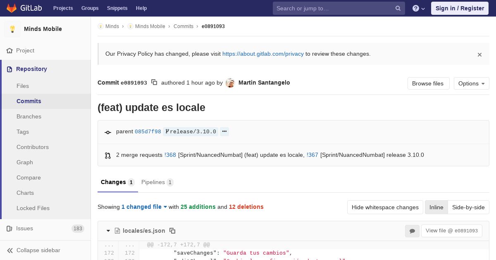496x260 pixels.
Task: Expand the ellipsis next to release/3.10.0
Action: (x=224, y=132)
